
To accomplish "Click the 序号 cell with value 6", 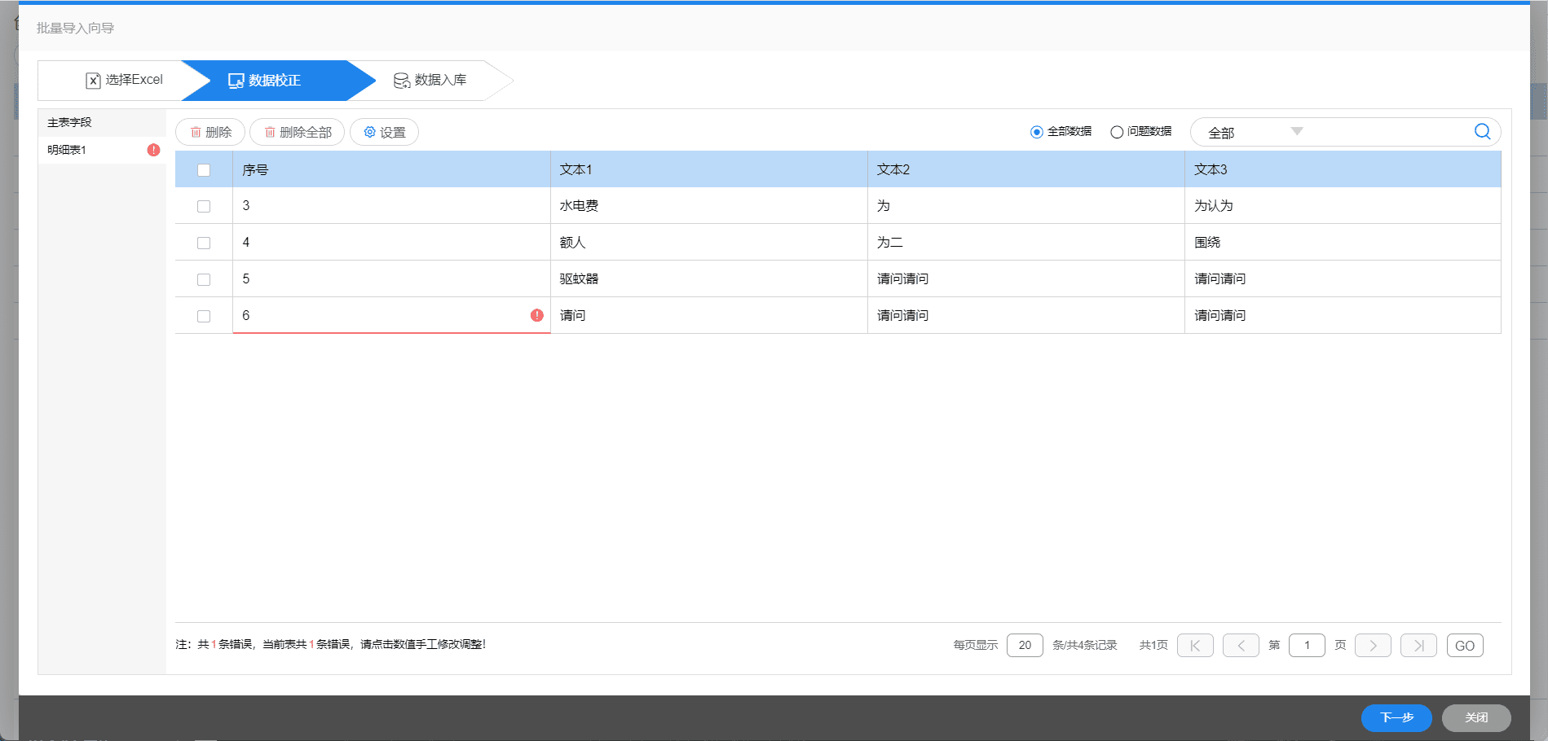I will [x=391, y=315].
